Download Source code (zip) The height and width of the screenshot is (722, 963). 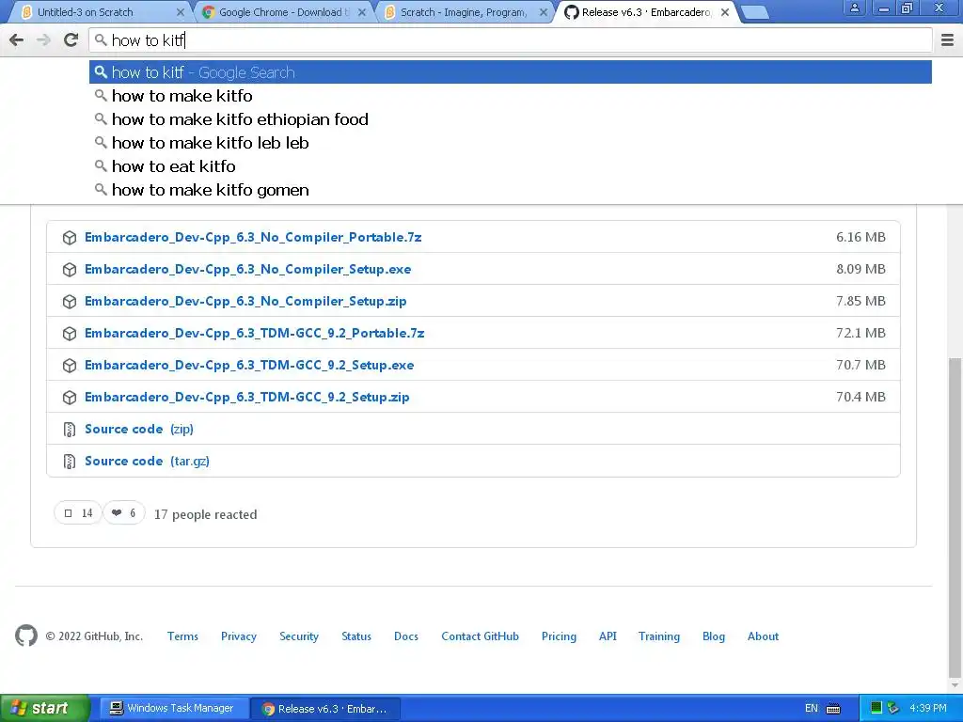coord(139,429)
